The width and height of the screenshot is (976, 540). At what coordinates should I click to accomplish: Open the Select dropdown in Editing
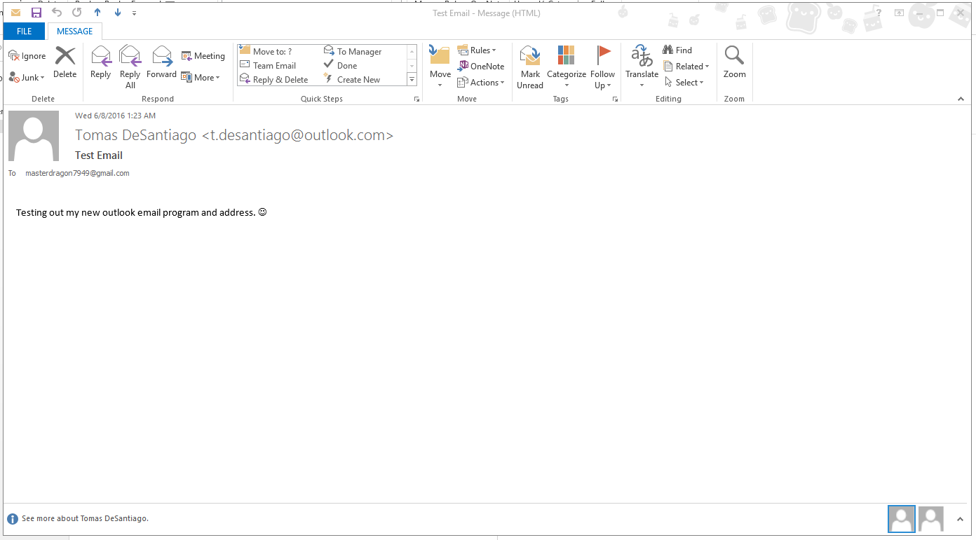(684, 83)
